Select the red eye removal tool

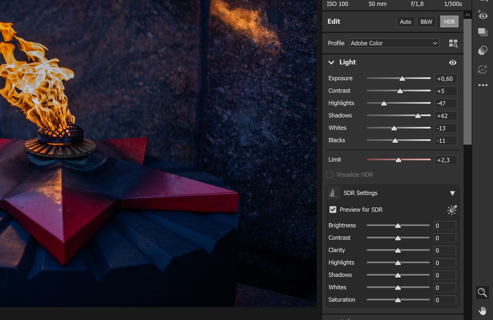click(x=482, y=15)
